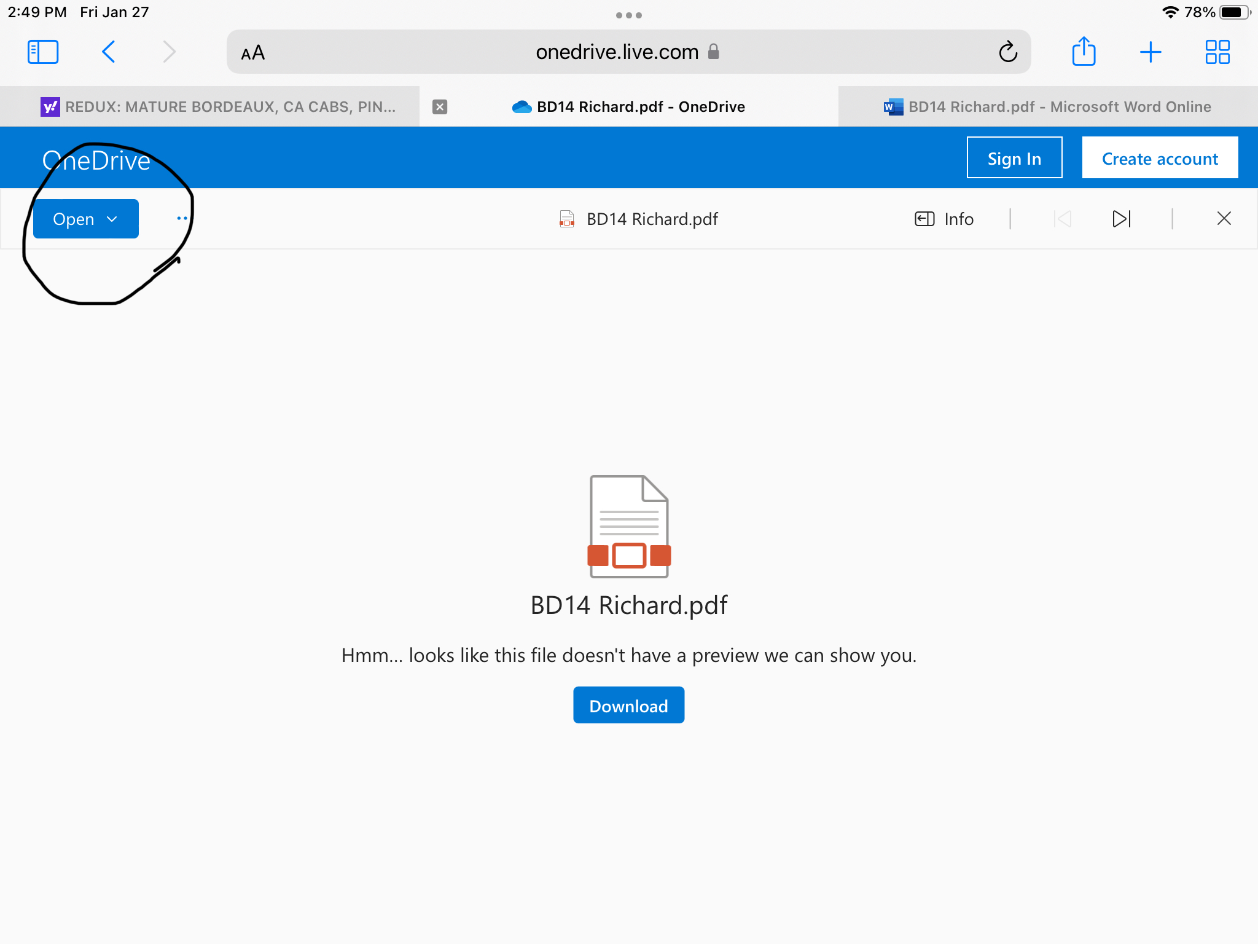
Task: Show the Safari sidebar
Action: [43, 52]
